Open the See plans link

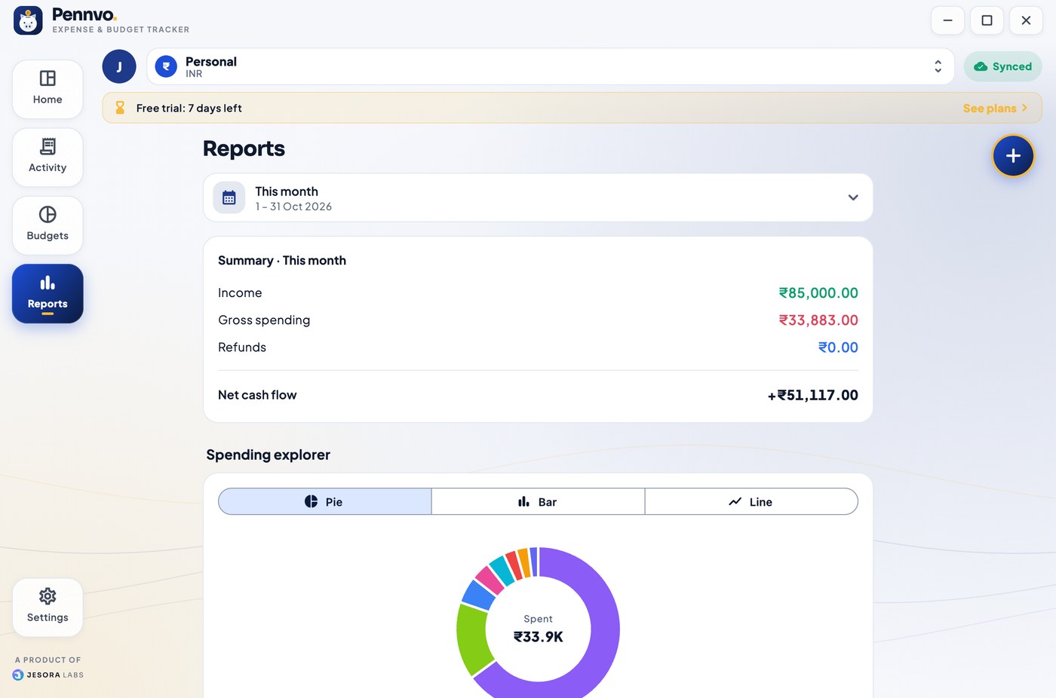click(995, 108)
